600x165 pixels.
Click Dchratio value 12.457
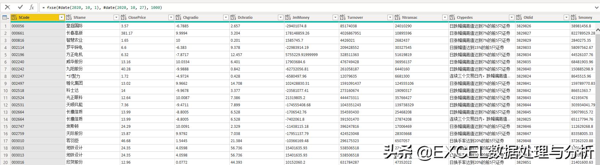pyautogui.click(x=257, y=55)
